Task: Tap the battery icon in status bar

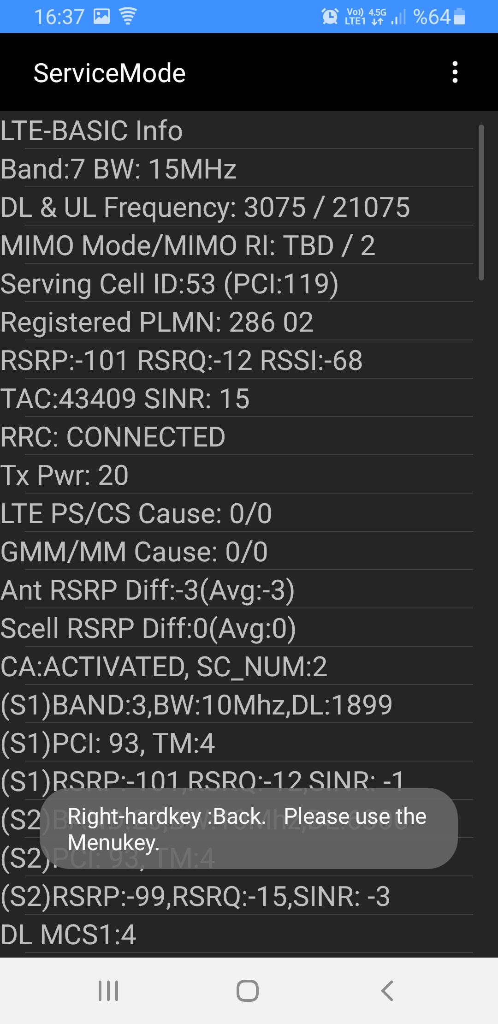Action: point(459,17)
